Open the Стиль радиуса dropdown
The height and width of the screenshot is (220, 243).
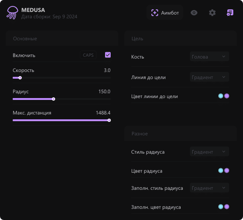click(209, 152)
